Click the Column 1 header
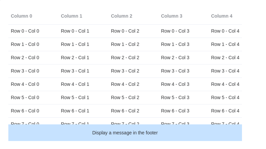 (x=71, y=16)
